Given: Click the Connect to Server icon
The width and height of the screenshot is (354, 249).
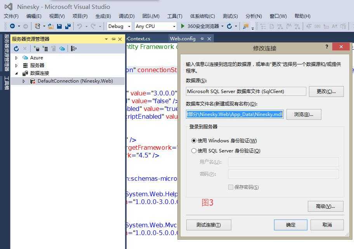Looking at the screenshot, I should (x=45, y=48).
